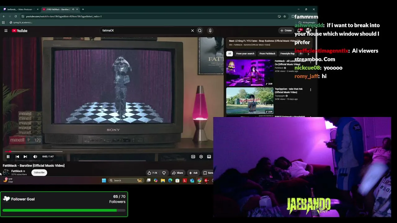Select the Freestyle Rap chip

288,54
